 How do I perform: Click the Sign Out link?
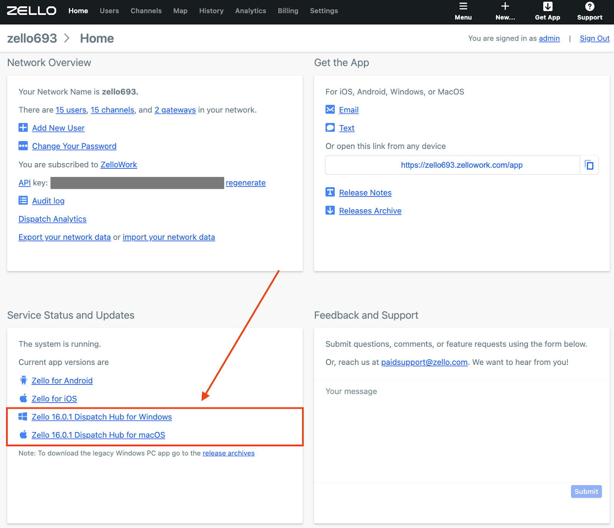(x=594, y=38)
